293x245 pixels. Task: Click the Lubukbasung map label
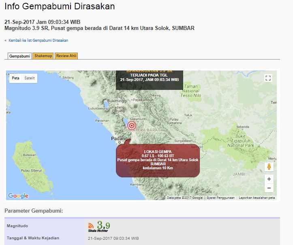(x=98, y=108)
